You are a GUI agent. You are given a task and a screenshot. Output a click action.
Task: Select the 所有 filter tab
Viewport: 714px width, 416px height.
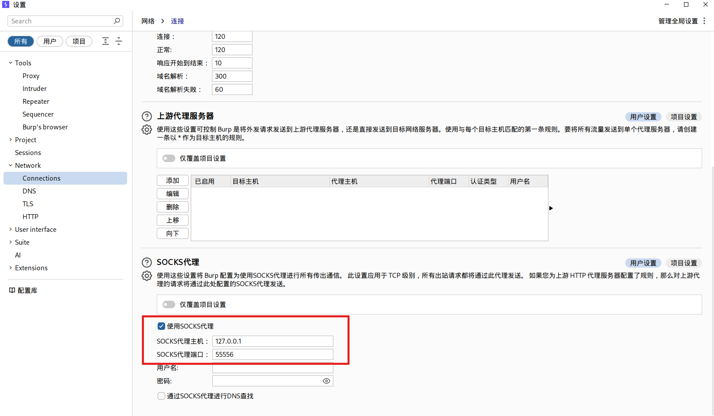coord(21,41)
